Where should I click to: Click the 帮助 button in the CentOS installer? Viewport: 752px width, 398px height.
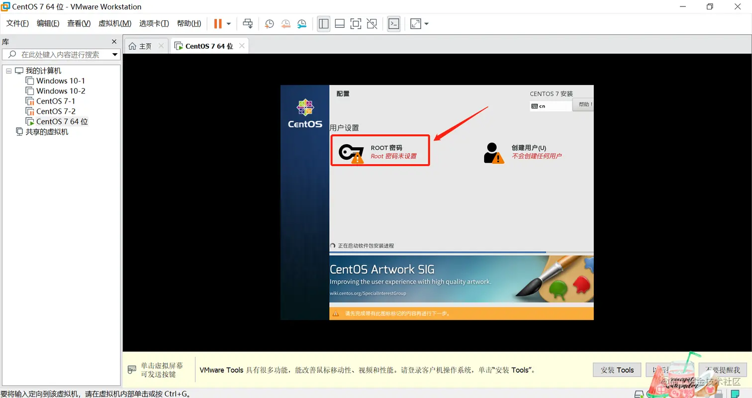(583, 104)
